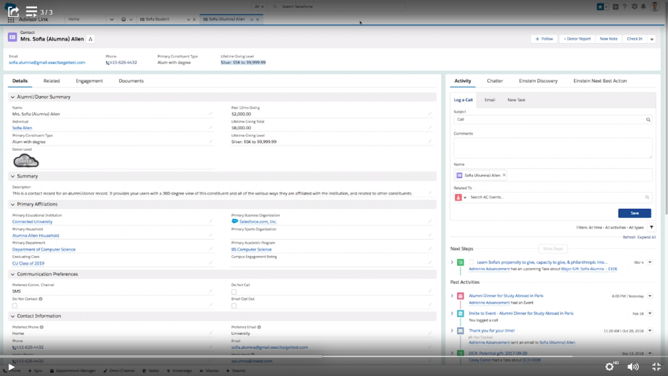Exit fullscreen using collapse icon
Screen dimensions: 668x376
tap(656, 367)
